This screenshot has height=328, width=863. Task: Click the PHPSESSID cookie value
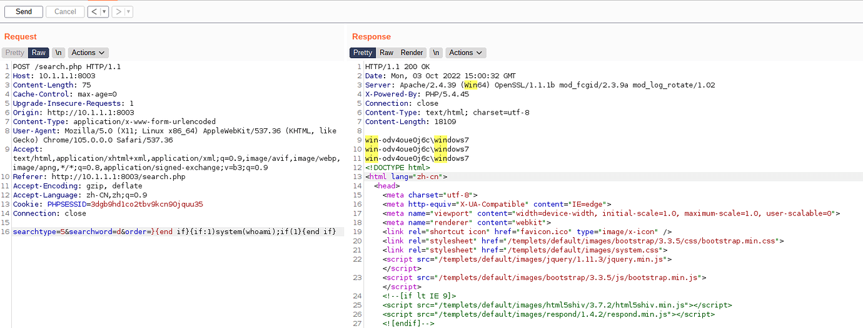pos(147,204)
